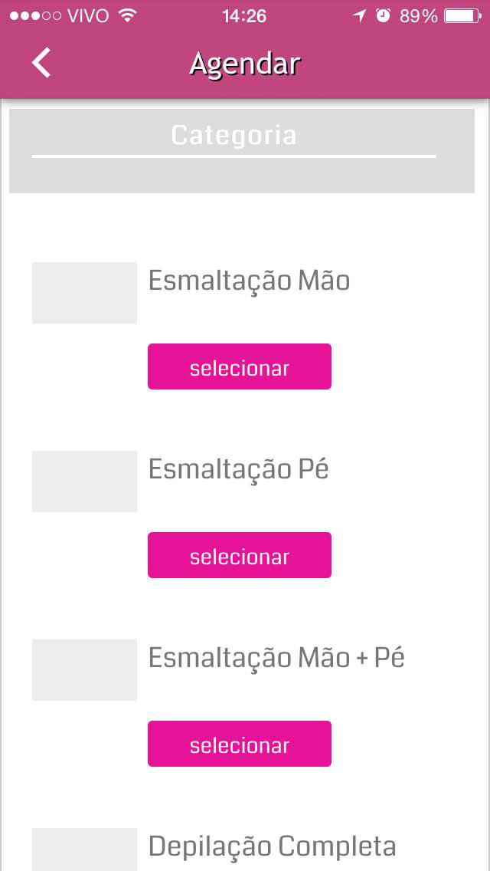490x871 pixels.
Task: Tap the underline divider below Categoria
Action: coord(234,159)
